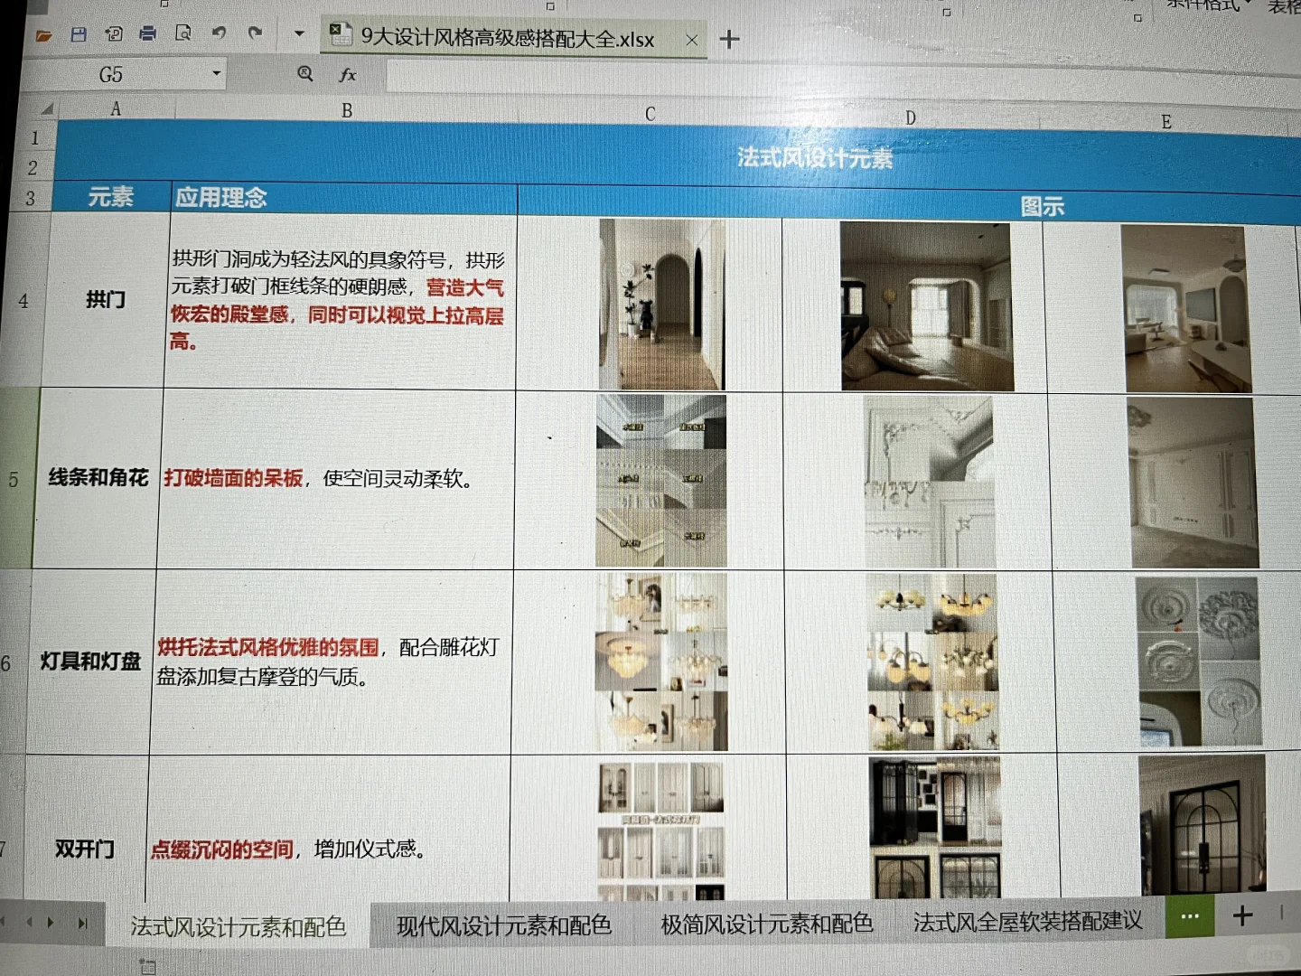The width and height of the screenshot is (1301, 976).
Task: Click the magnifier search icon near formula bar
Action: 304,75
